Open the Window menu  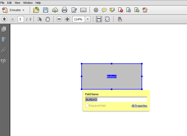(x=28, y=3)
